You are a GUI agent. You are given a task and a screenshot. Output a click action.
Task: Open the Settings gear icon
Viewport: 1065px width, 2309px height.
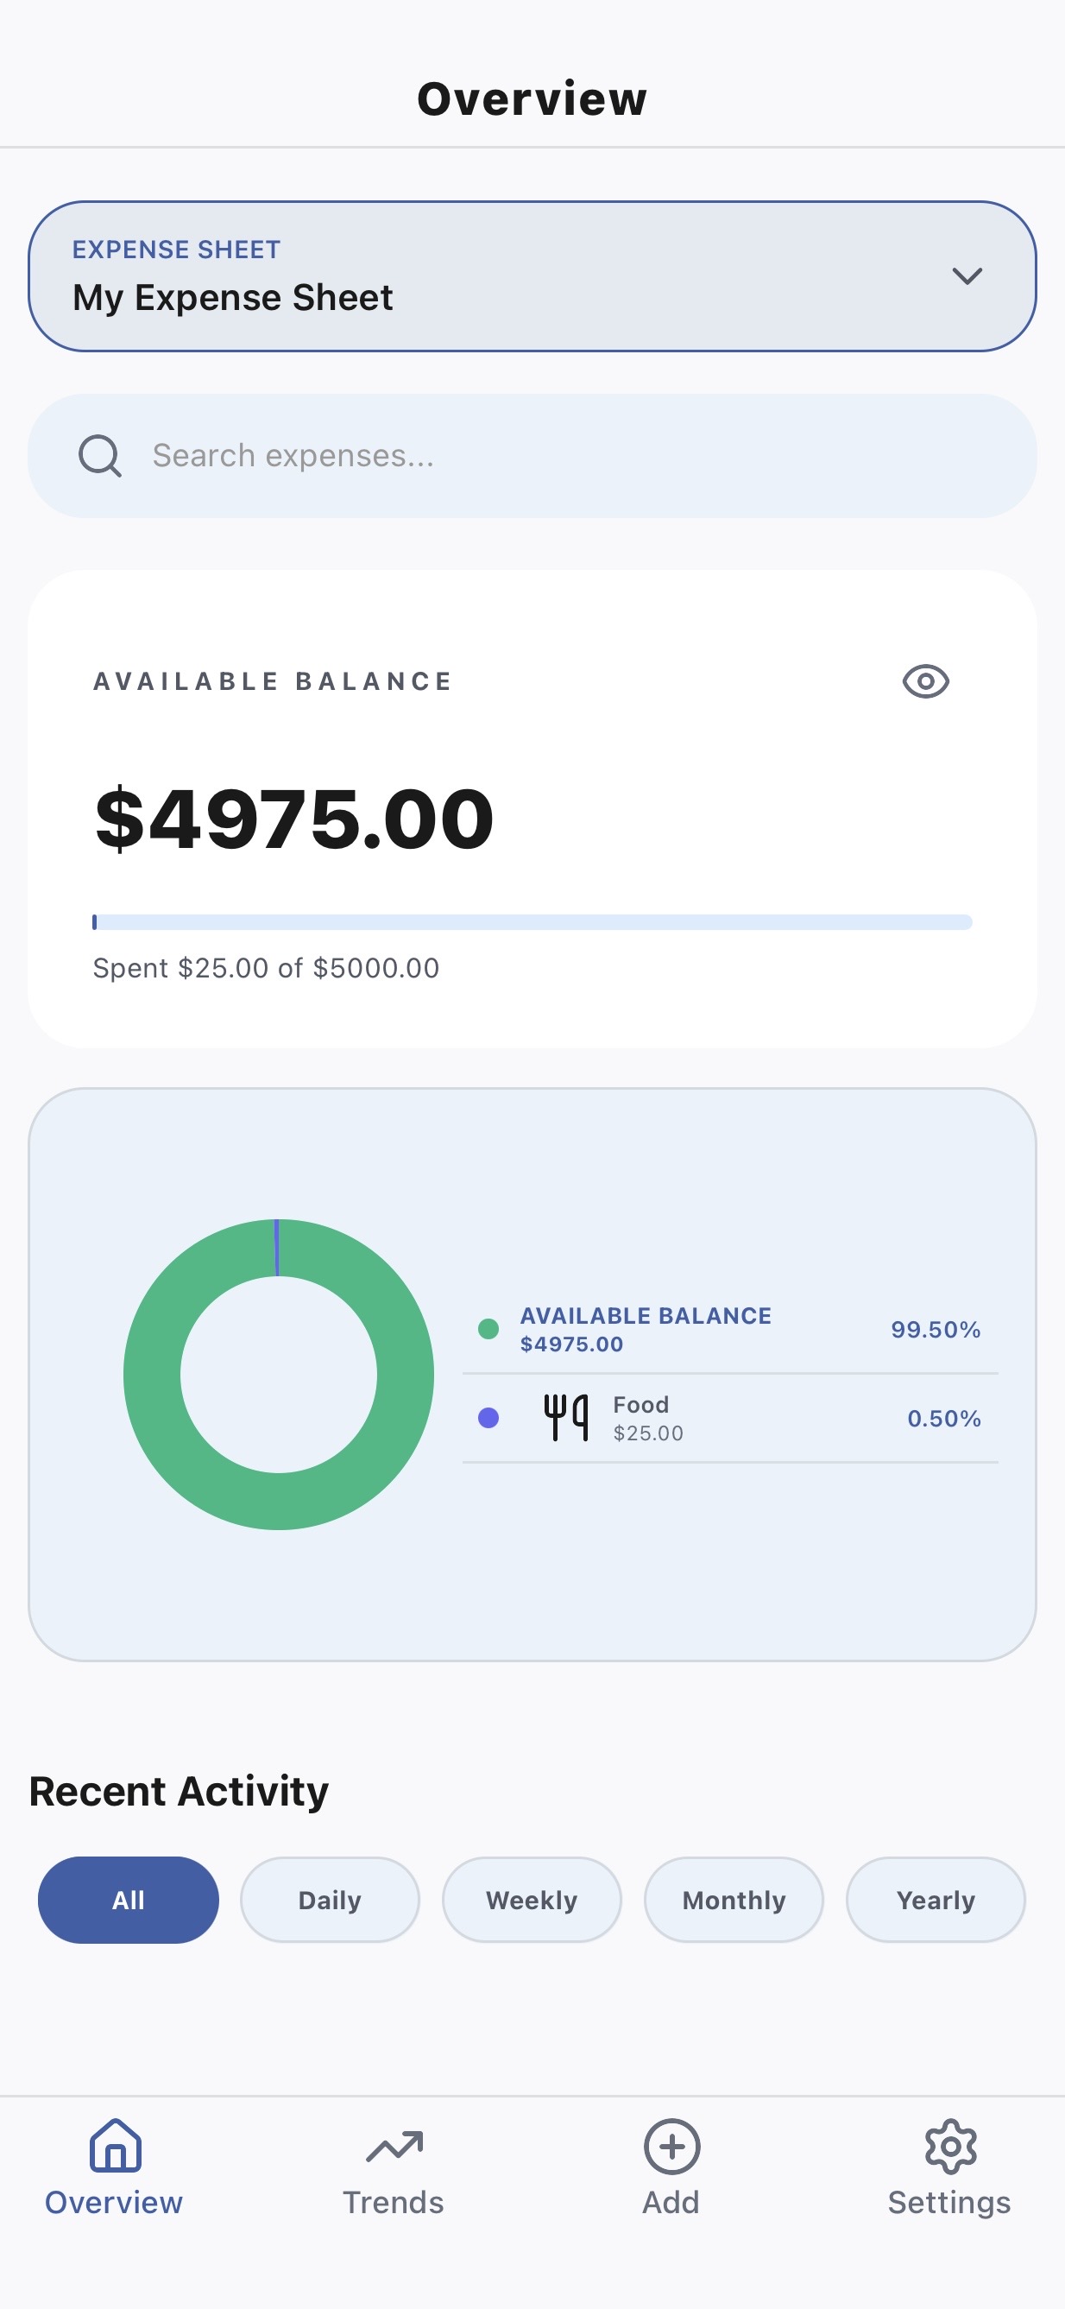coord(949,2145)
